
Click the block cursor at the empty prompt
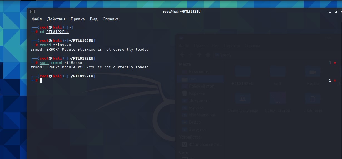click(x=41, y=81)
